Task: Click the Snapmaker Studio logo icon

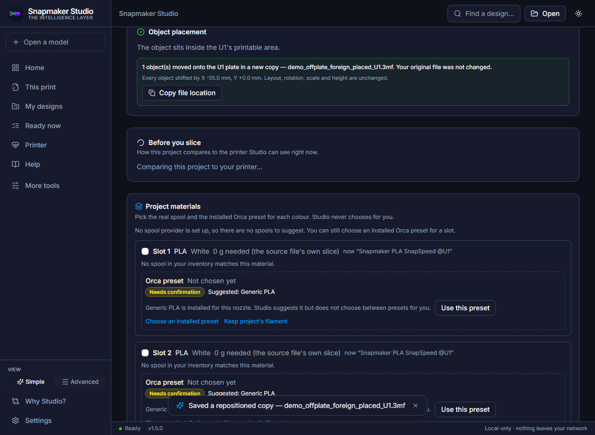Action: 15,14
